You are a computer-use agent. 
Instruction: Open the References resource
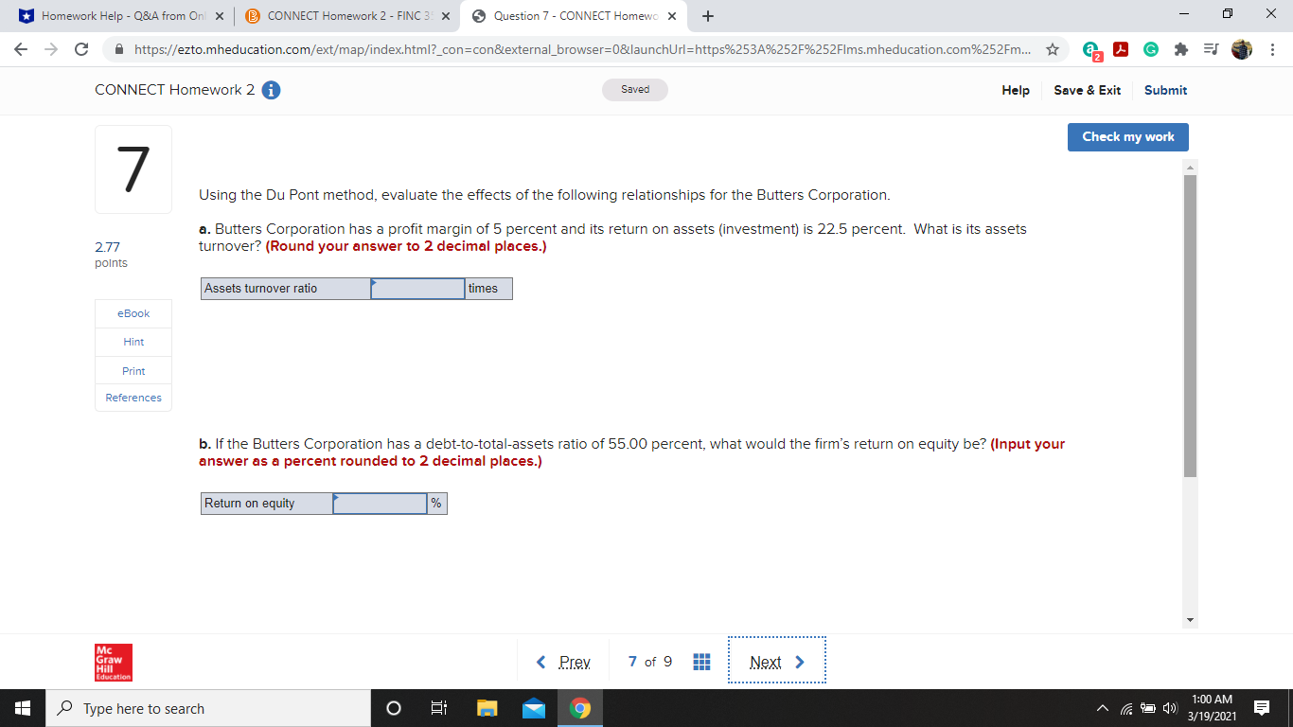[x=133, y=398]
